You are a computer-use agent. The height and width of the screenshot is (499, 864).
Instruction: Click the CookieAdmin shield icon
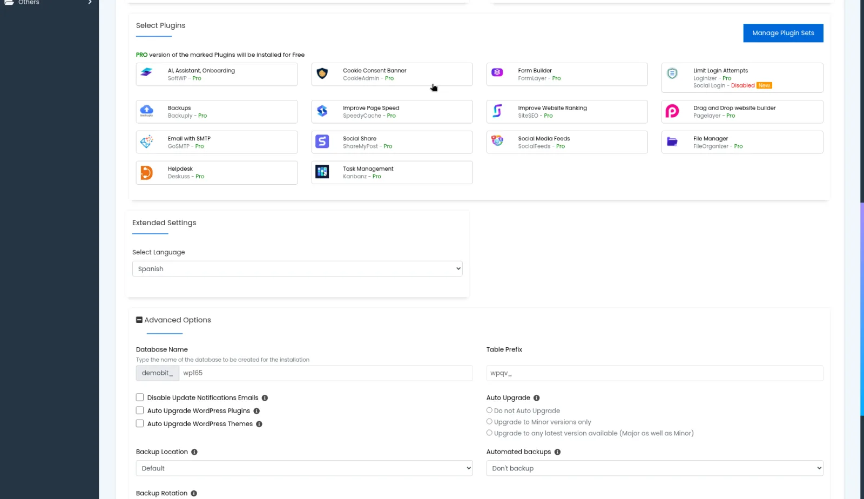(322, 73)
